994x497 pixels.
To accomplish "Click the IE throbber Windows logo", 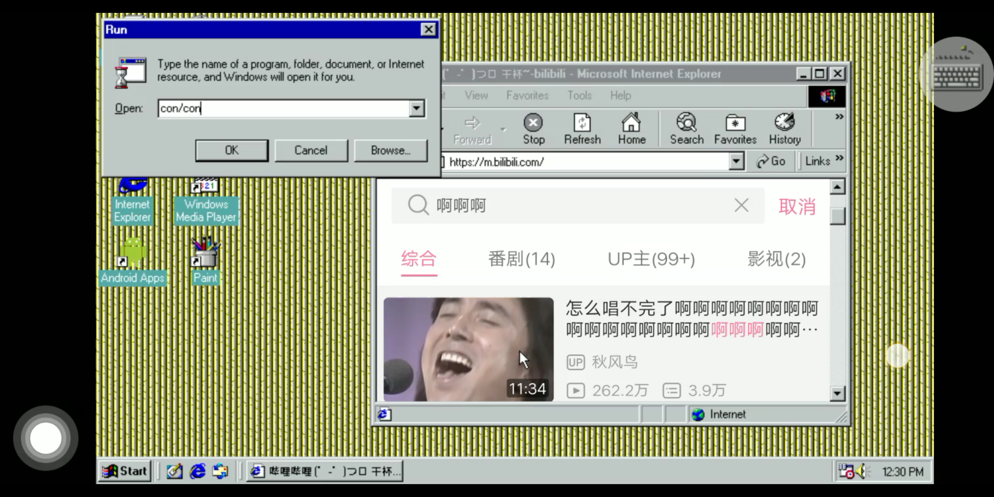I will coord(826,96).
